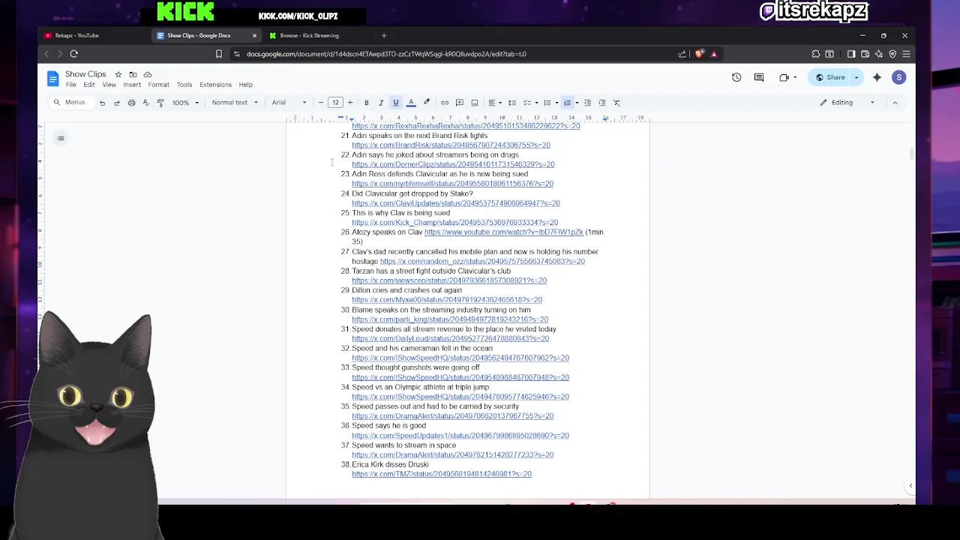960x540 pixels.
Task: Open the document outline icon
Action: click(61, 138)
